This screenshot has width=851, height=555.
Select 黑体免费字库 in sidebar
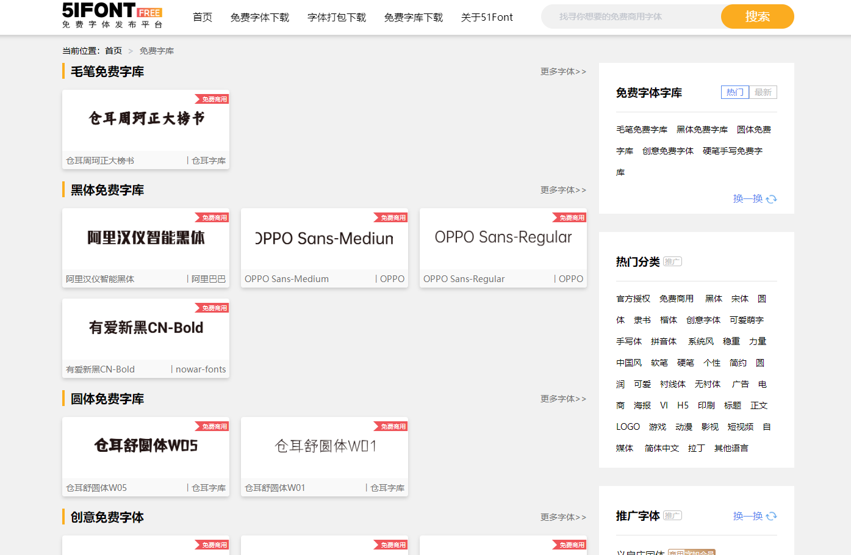click(702, 129)
